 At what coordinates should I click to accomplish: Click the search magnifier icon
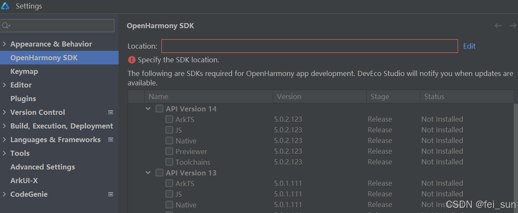coord(6,26)
